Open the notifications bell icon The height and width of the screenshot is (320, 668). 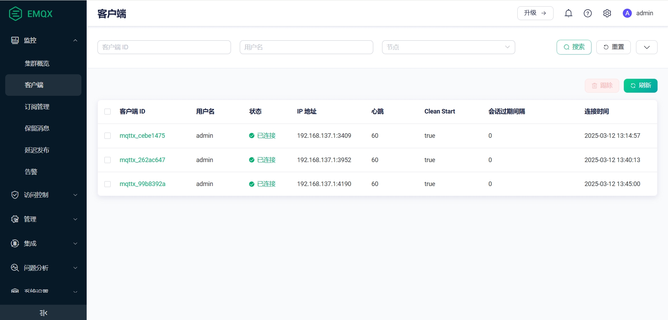click(568, 13)
